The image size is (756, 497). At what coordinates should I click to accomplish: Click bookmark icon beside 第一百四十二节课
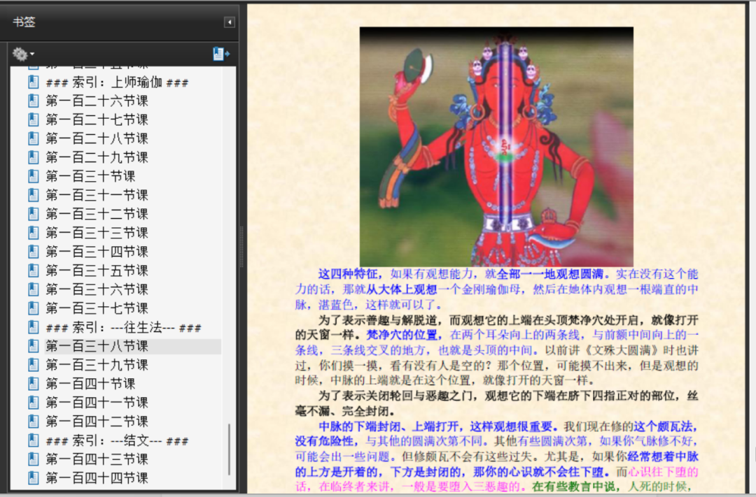point(34,422)
